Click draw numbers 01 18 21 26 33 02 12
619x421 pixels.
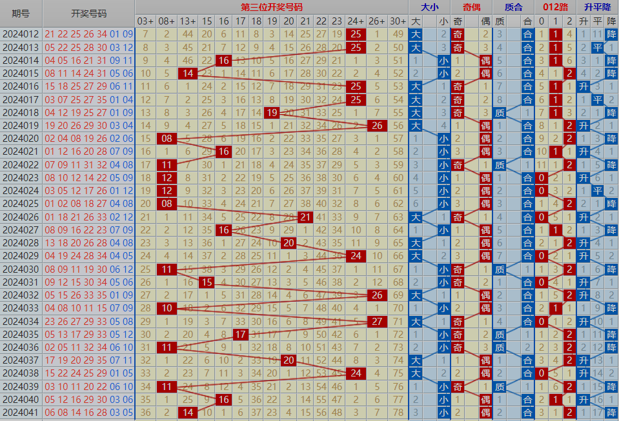point(89,217)
